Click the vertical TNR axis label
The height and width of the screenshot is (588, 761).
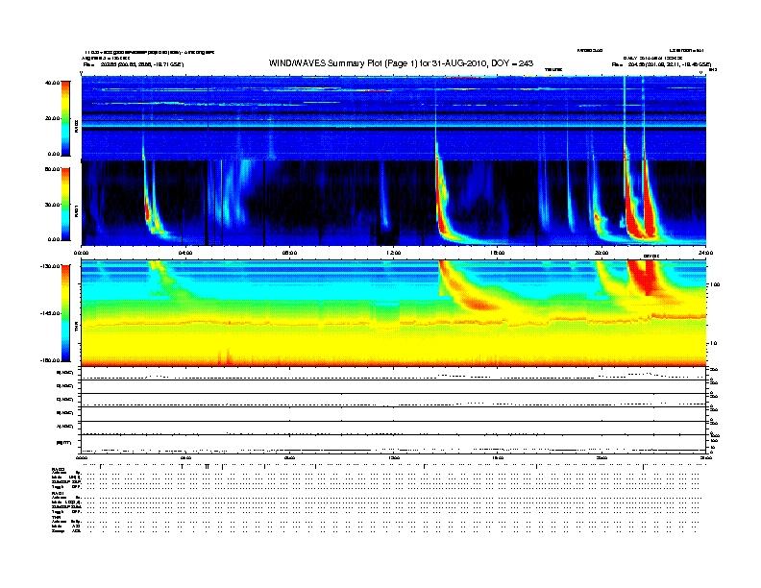coord(76,328)
